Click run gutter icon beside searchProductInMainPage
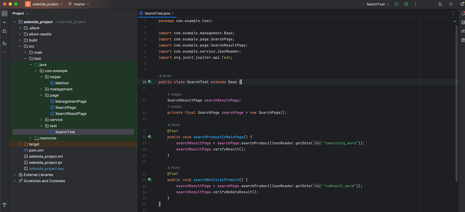The width and height of the screenshot is (465, 212). pos(149,137)
